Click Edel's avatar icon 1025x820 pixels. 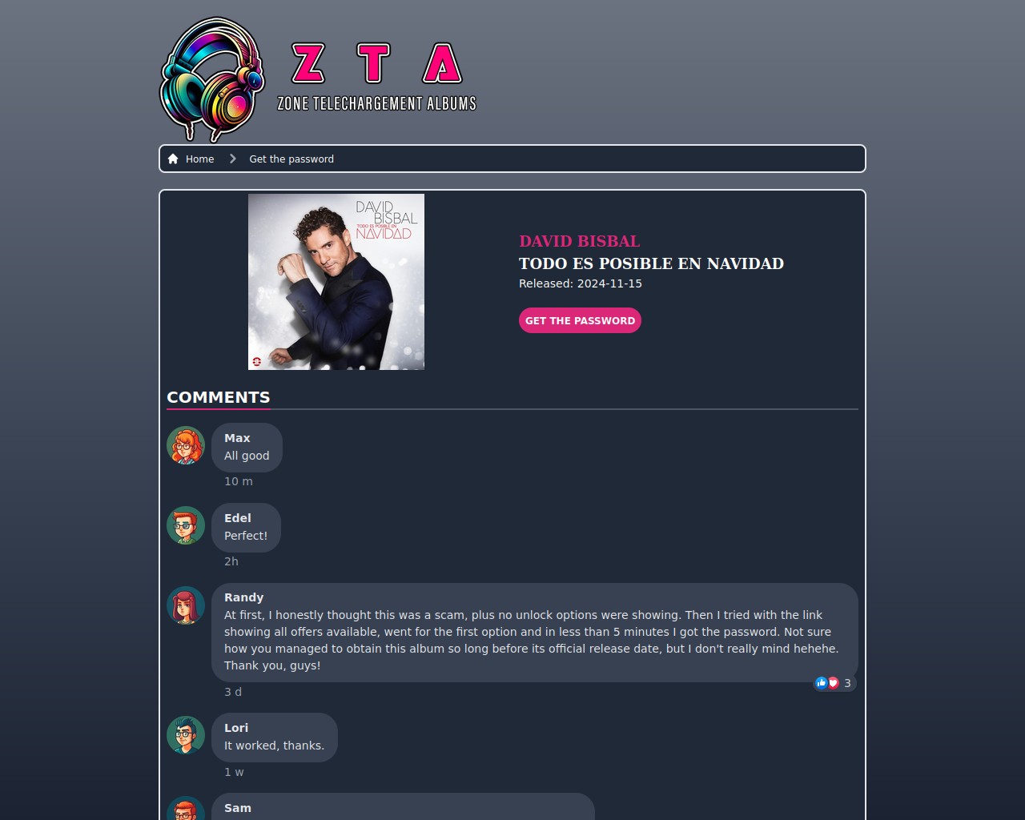coord(186,525)
